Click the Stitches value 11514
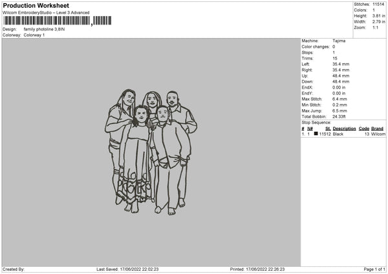Viewport: 388px width, 274px height. [x=378, y=5]
